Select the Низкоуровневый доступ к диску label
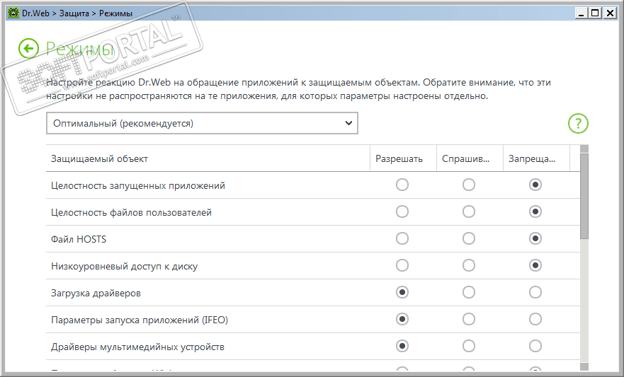 click(124, 266)
